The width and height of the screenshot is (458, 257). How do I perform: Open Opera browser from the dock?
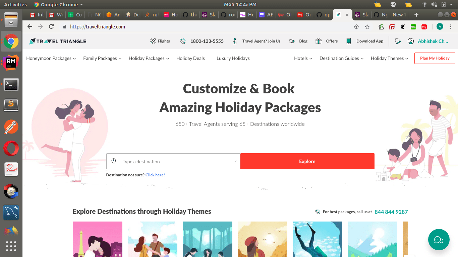tap(11, 148)
